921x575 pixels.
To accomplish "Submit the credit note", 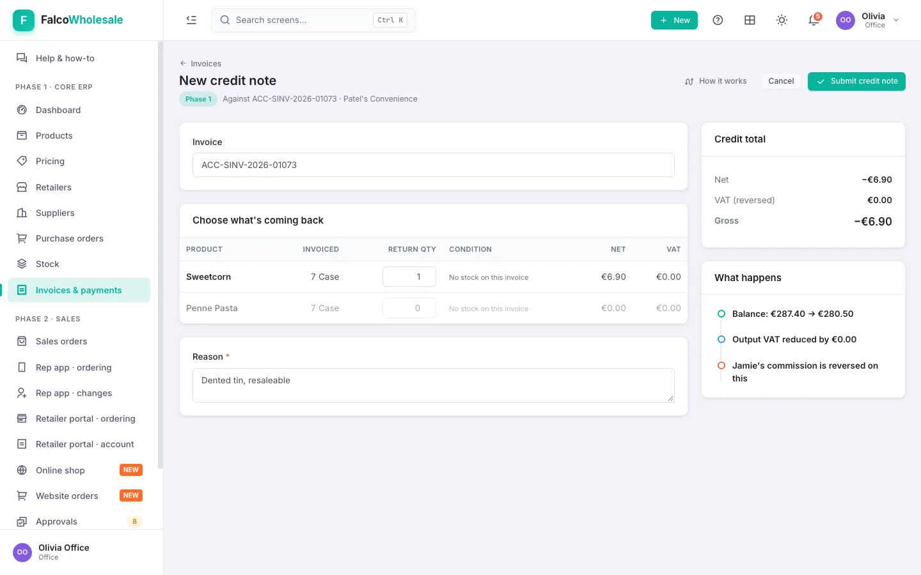I will [x=856, y=81].
